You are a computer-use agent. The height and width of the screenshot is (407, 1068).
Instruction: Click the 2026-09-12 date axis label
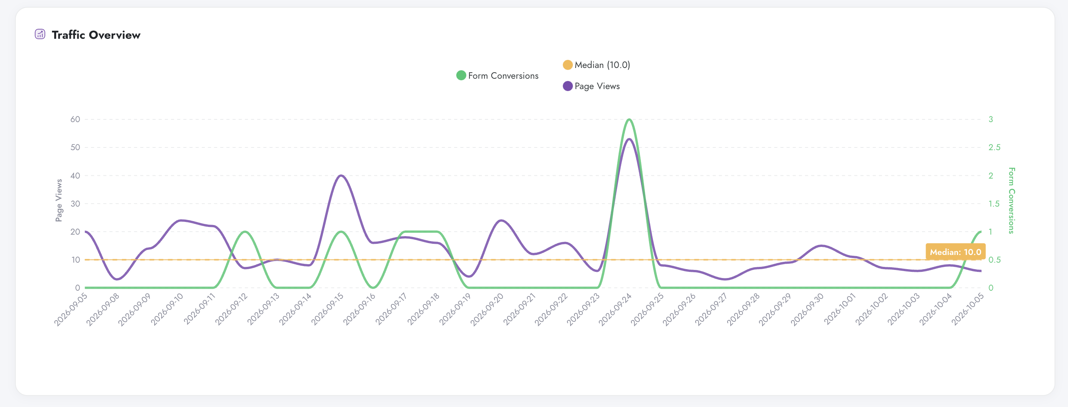point(231,309)
